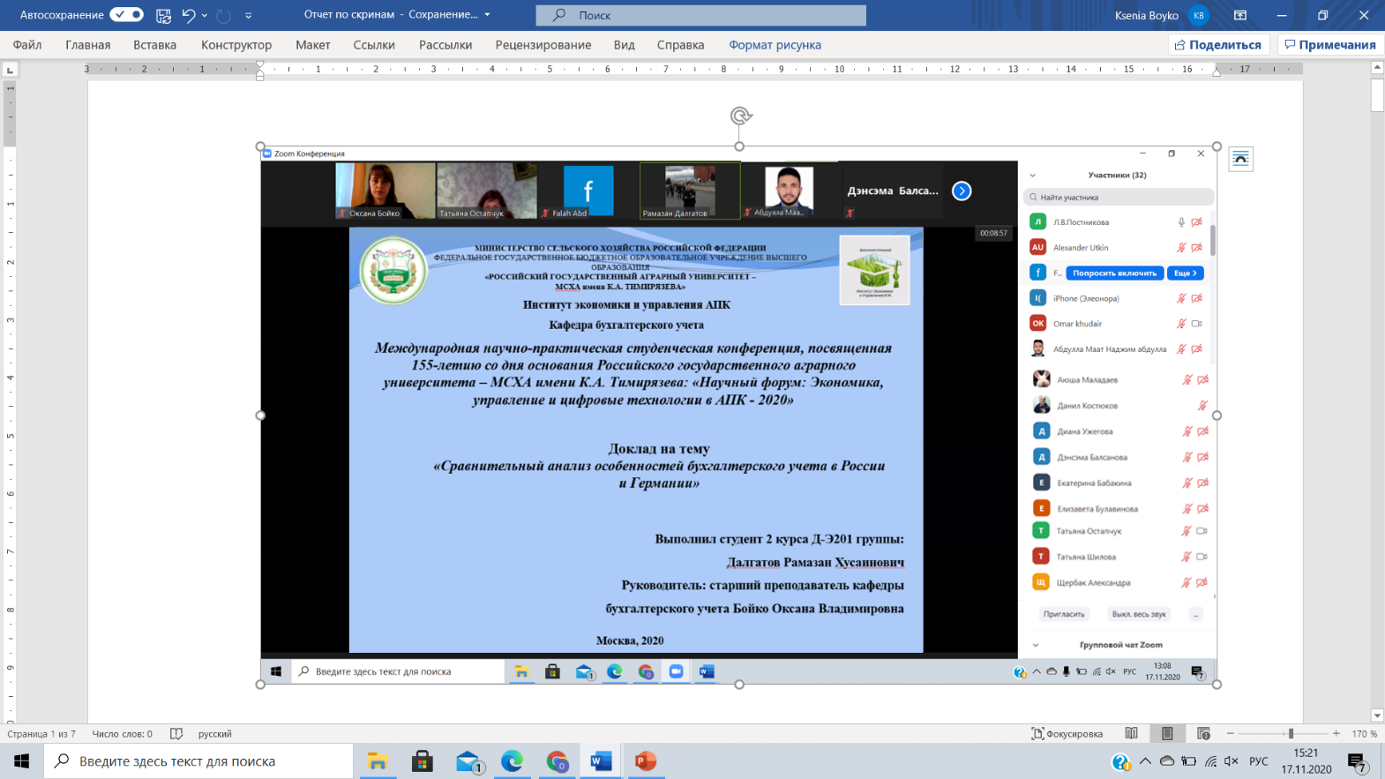Undo the last action
Viewport: 1385px width, 779px height.
pyautogui.click(x=188, y=15)
